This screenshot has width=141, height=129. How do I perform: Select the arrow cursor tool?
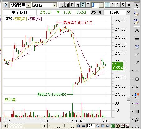pyautogui.click(x=137, y=6)
